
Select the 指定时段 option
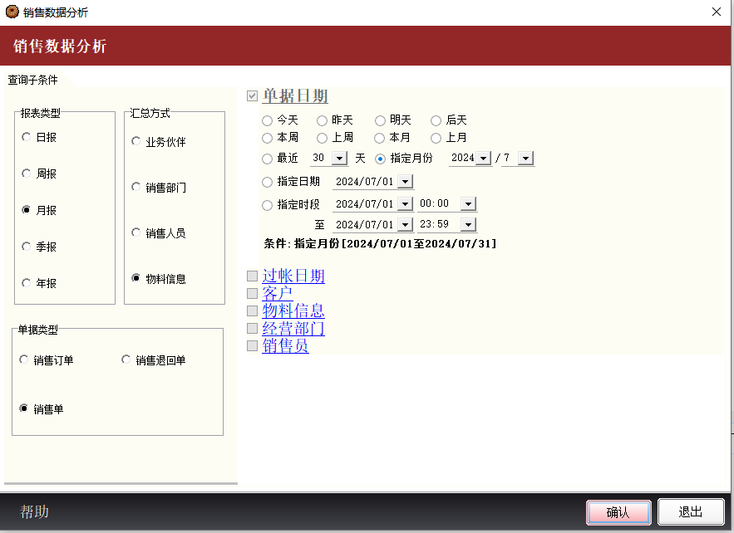(268, 205)
